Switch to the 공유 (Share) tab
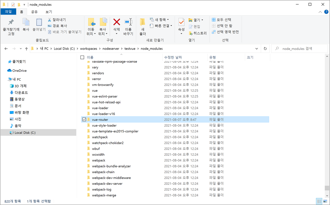This screenshot has width=330, height=205. pyautogui.click(x=34, y=12)
